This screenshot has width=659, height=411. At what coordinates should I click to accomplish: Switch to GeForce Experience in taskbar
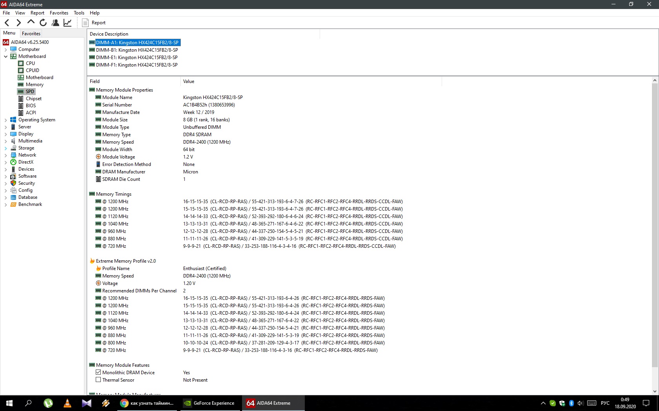(210, 403)
